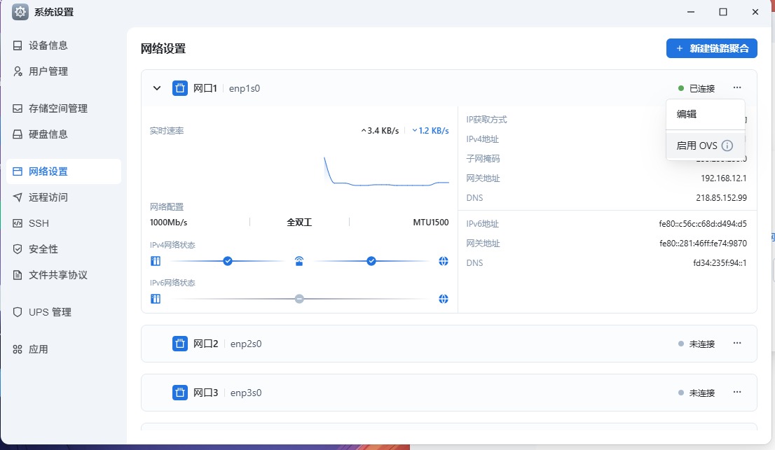
Task: Click the globe icon in IPv6网络状态 row
Action: 444,299
